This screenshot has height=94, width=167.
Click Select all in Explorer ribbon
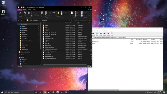[x=84, y=12]
